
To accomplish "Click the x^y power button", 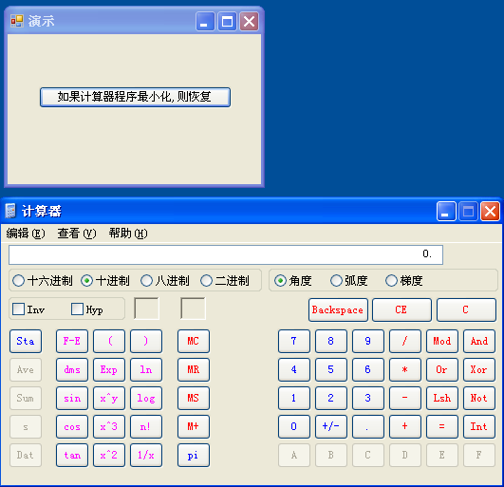I will tap(109, 399).
